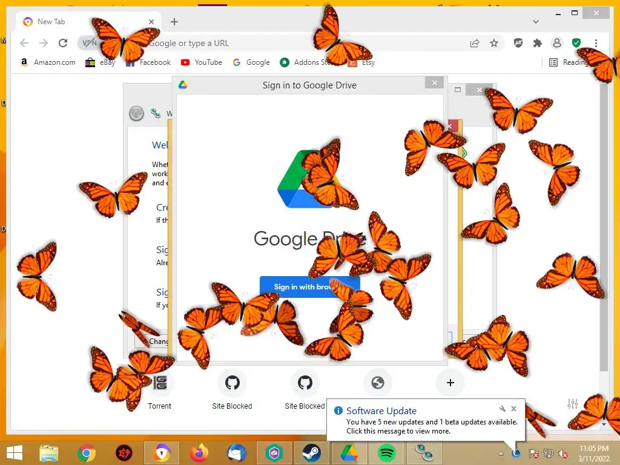Reload the page with the refresh icon
Screen dimensions: 620x465
click(x=63, y=43)
